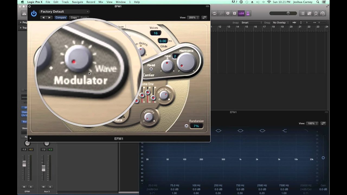
Task: Click the 0.60 Q value under 100 Hz
Action: point(196,193)
